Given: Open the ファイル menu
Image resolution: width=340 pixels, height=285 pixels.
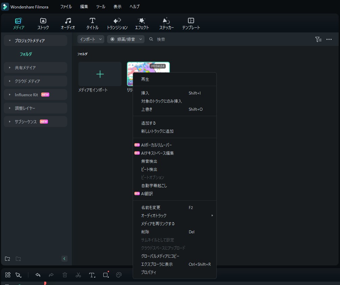Looking at the screenshot, I should pyautogui.click(x=66, y=6).
